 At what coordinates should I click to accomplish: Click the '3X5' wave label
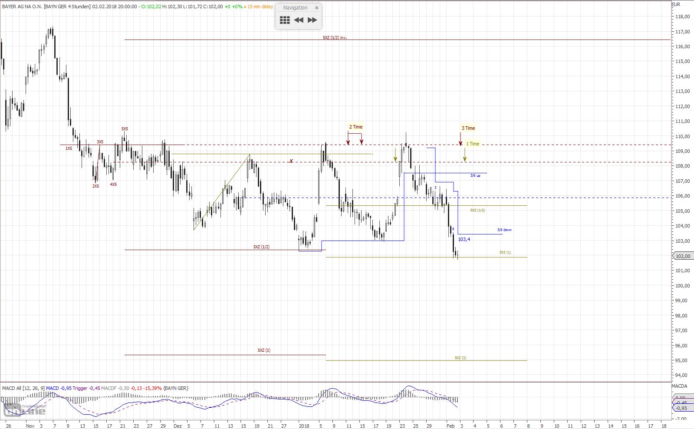pyautogui.click(x=100, y=142)
